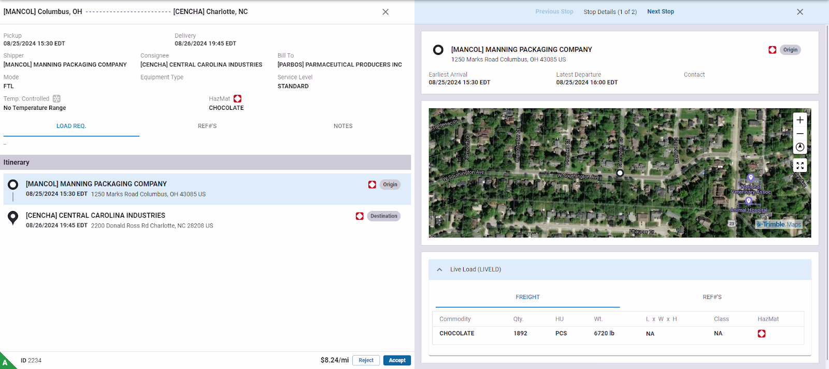Close the stop details panel
The width and height of the screenshot is (829, 369).
(x=800, y=12)
